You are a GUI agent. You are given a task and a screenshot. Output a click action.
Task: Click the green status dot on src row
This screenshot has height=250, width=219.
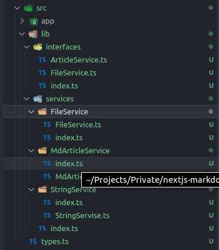click(211, 8)
